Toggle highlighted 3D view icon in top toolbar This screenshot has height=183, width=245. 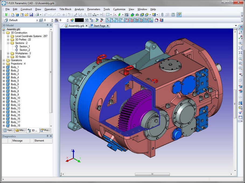pos(179,15)
